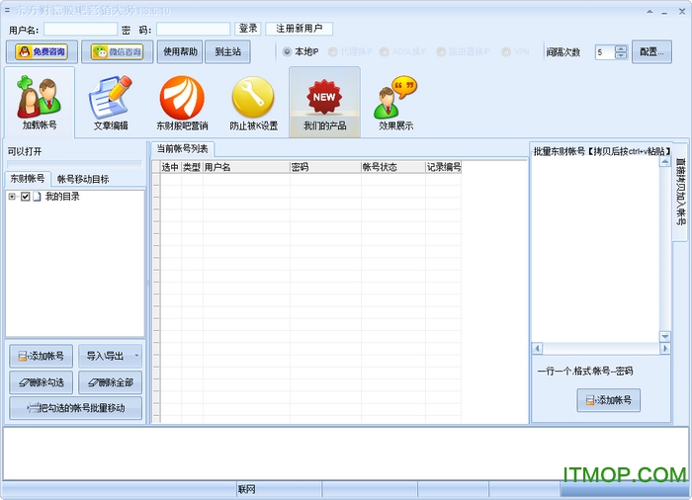692x500 pixels.
Task: Select the 代理换IP radio option
Action: coord(350,52)
